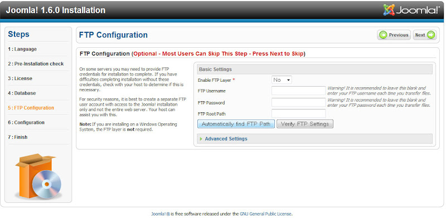446x219 pixels.
Task: Open the GNU General Public License link
Action: [x=266, y=214]
